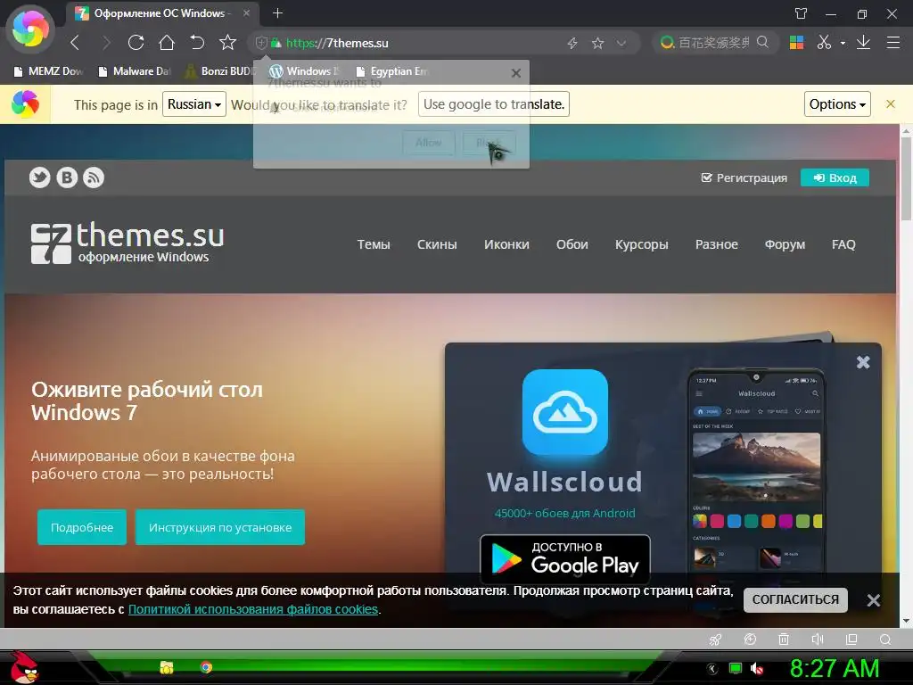Open the Windows WordPress bookmark
913x685 pixels.
point(305,71)
